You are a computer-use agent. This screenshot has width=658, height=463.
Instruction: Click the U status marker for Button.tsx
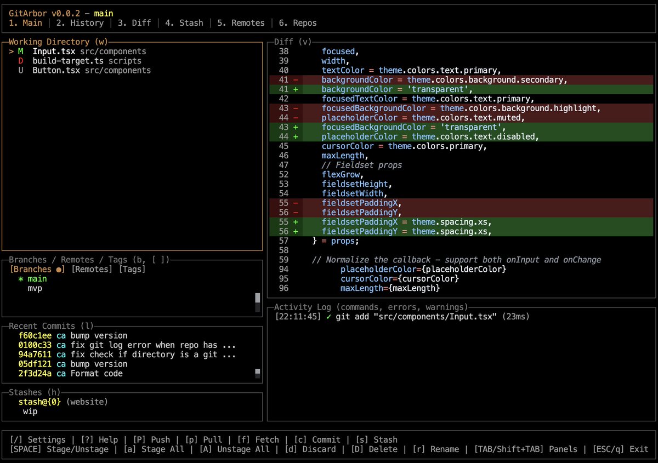21,70
